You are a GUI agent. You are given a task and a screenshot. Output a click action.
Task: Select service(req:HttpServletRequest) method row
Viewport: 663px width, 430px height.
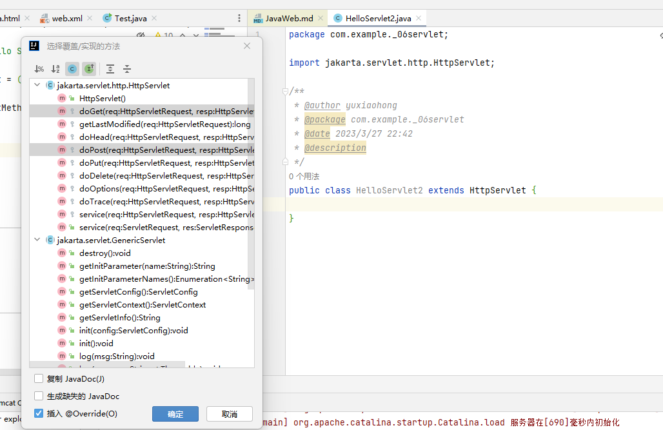(x=142, y=215)
